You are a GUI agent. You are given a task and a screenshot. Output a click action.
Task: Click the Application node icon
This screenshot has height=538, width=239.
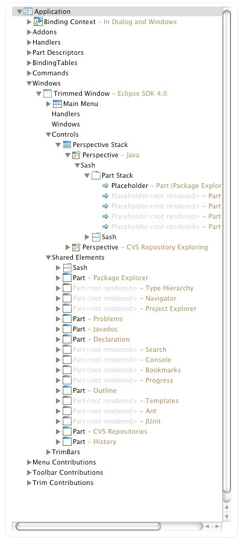click(x=28, y=11)
